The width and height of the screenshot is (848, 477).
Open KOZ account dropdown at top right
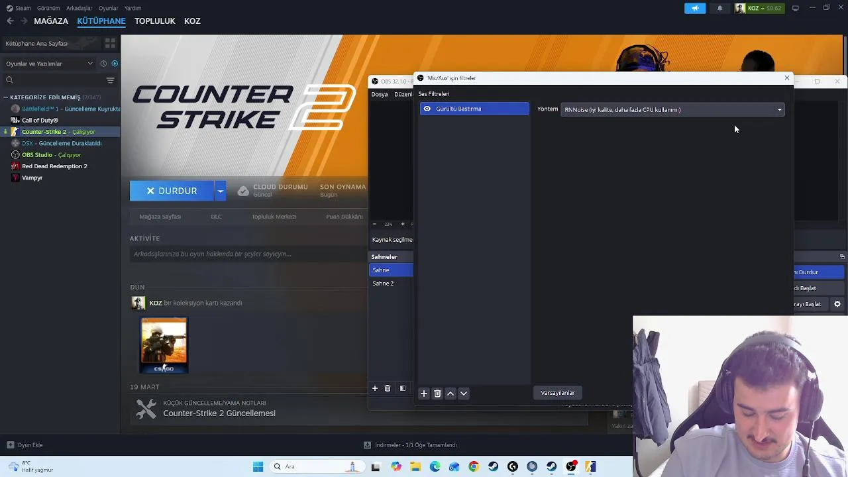[759, 8]
